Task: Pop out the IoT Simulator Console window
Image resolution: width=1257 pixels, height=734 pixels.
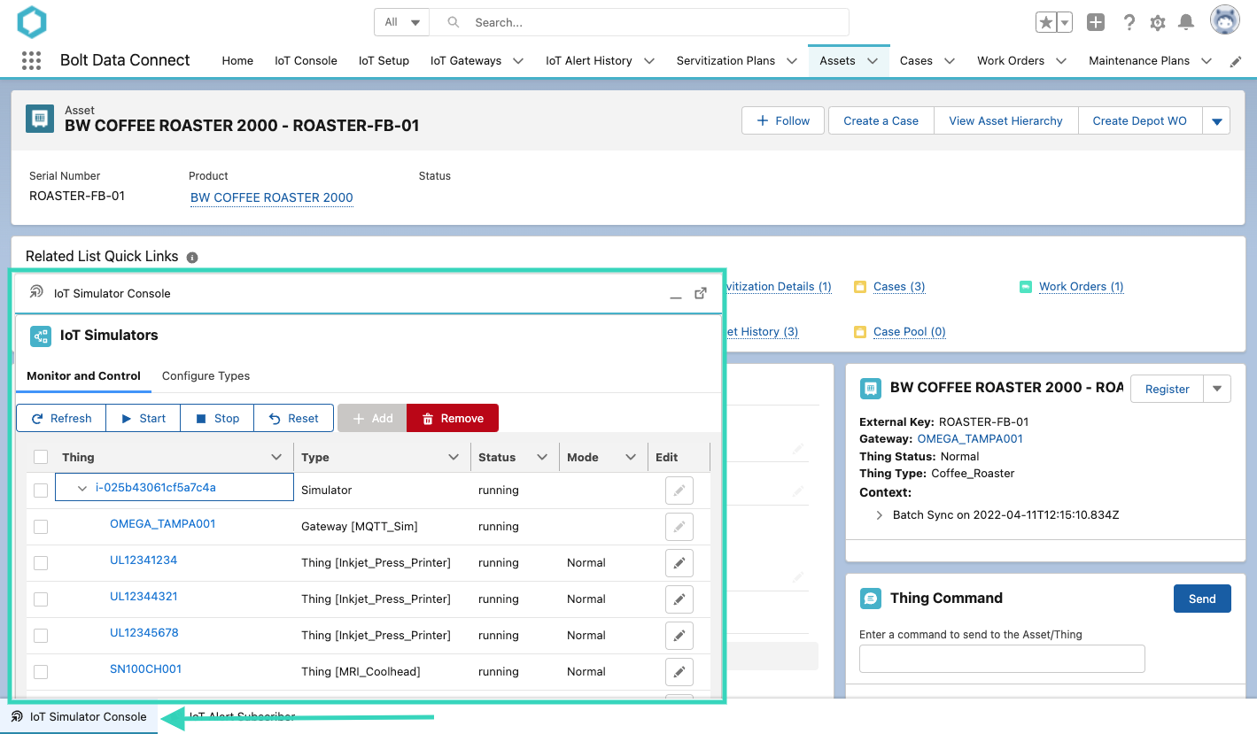Action: coord(701,293)
